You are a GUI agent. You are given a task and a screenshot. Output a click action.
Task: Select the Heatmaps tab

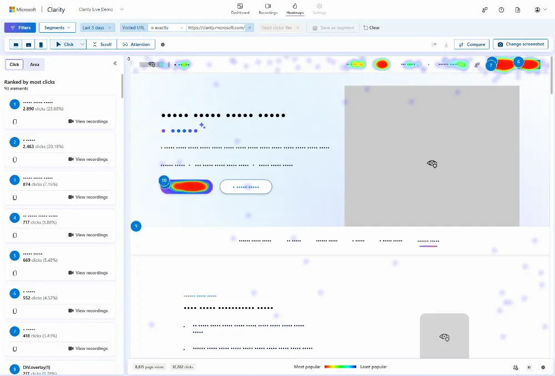[295, 9]
